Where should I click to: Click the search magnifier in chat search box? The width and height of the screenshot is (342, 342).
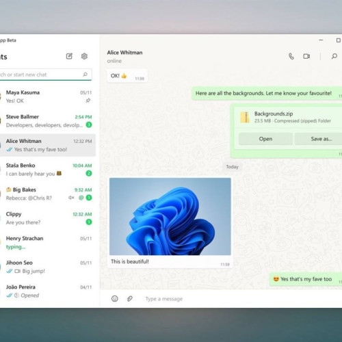[x=85, y=75]
